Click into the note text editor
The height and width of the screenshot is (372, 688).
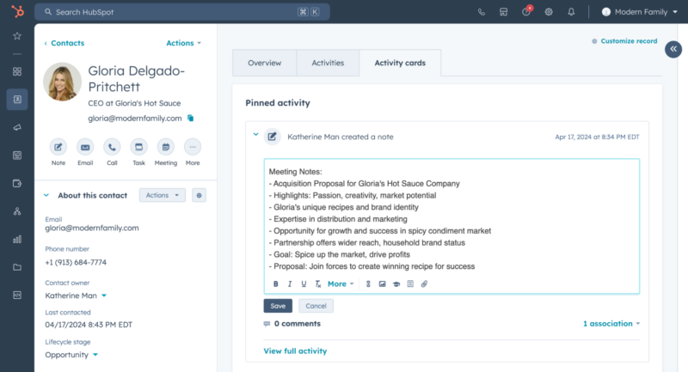(451, 219)
